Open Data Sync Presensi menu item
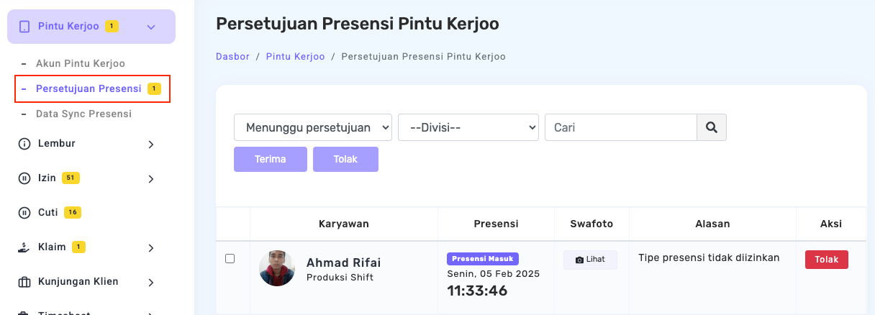The width and height of the screenshot is (875, 315). pyautogui.click(x=83, y=114)
